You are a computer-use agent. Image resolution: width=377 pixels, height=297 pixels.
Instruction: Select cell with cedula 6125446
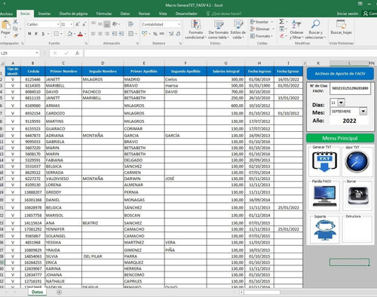[33, 79]
